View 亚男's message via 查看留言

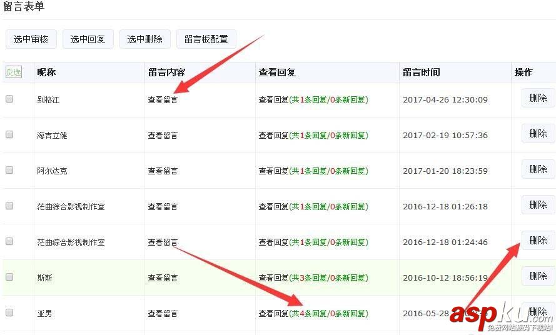[x=163, y=313]
